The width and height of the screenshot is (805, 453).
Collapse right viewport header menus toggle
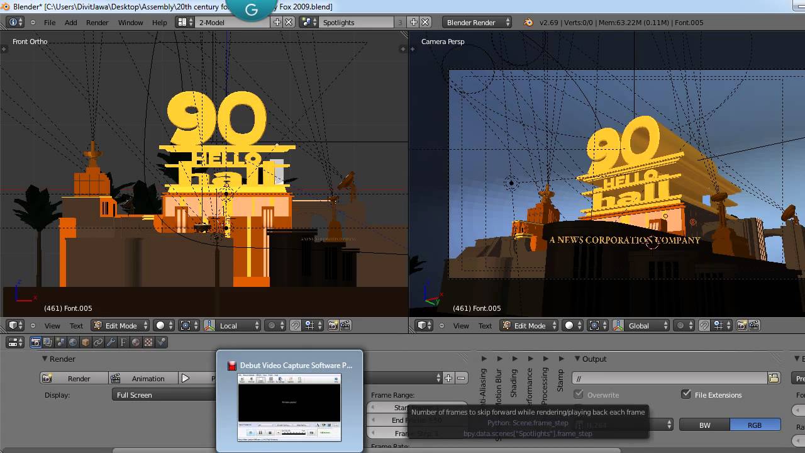(441, 325)
